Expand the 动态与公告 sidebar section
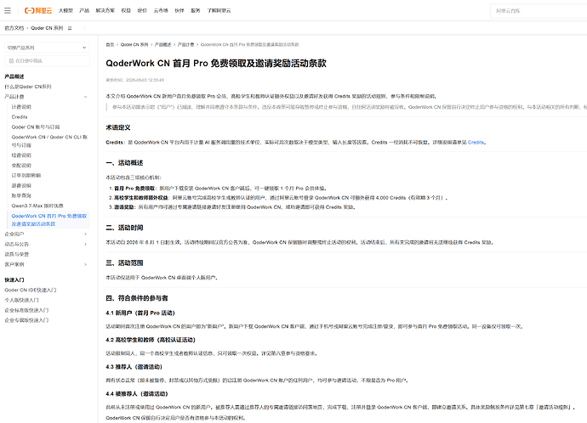 pyautogui.click(x=85, y=245)
